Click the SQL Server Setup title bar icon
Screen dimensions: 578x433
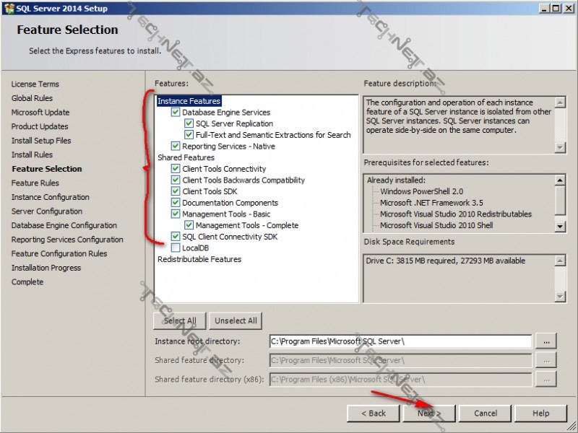(x=8, y=8)
